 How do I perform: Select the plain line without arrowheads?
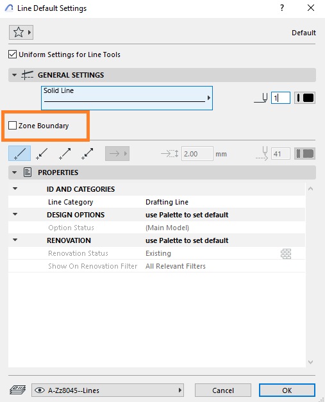click(x=19, y=153)
